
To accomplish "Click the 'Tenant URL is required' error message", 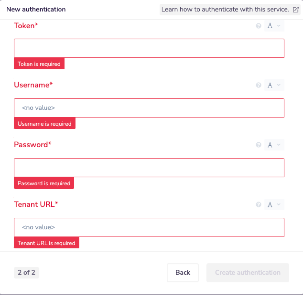I will (46, 243).
